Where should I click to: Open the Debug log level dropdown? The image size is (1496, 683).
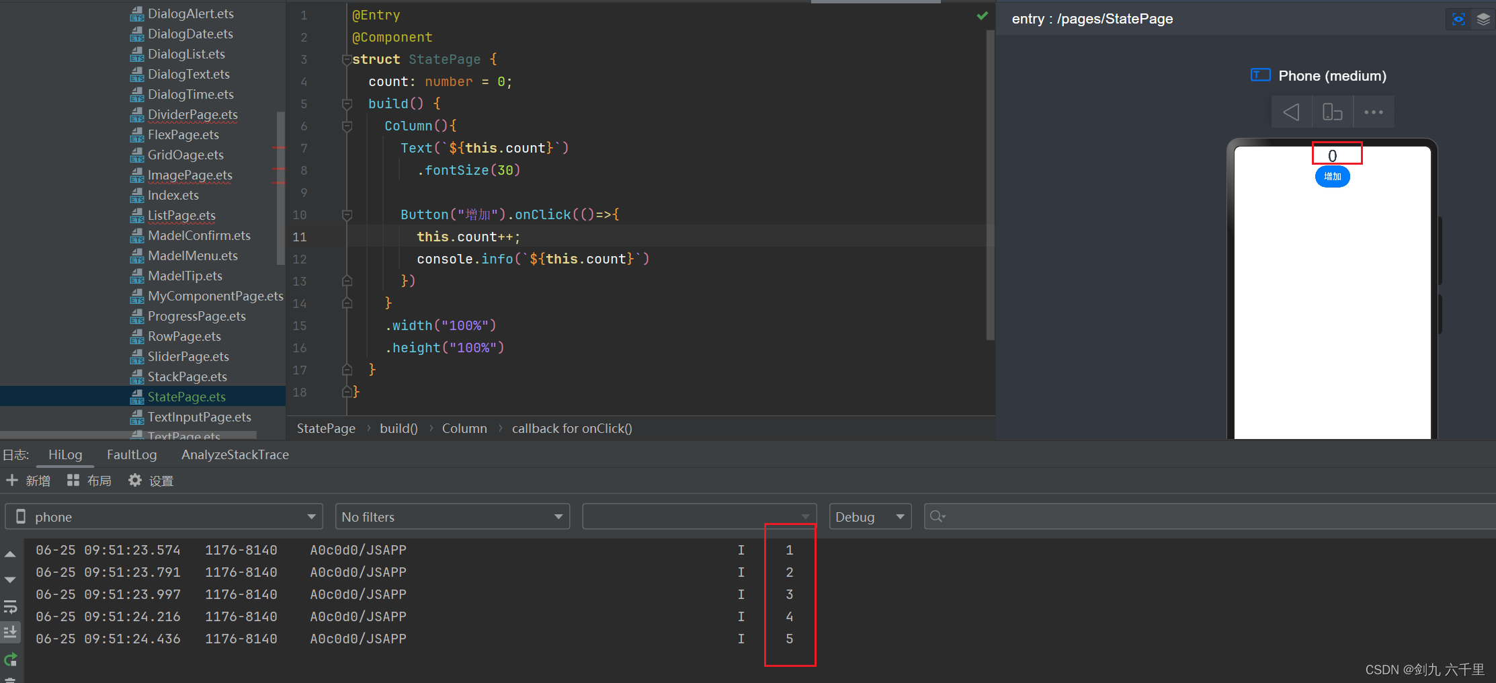click(870, 516)
